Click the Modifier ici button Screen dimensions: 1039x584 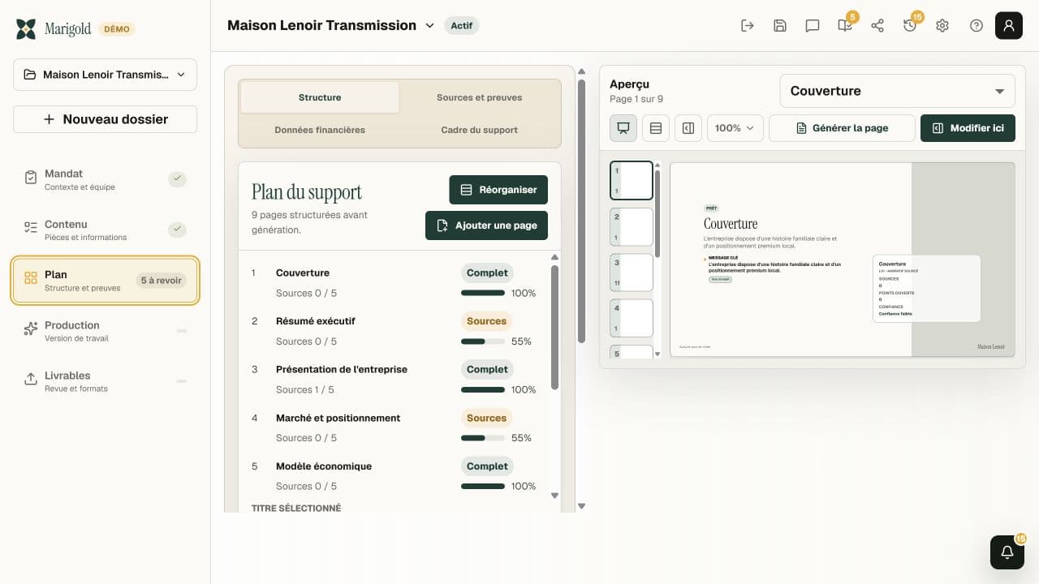(968, 128)
